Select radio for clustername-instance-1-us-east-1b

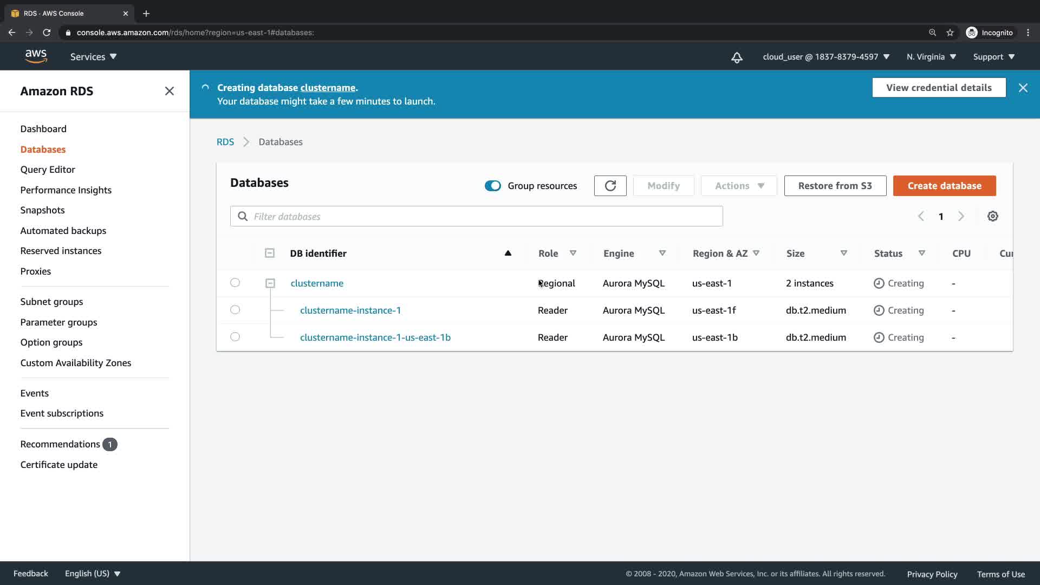[x=235, y=337]
